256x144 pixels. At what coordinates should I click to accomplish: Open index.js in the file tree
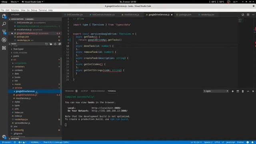point(18,116)
